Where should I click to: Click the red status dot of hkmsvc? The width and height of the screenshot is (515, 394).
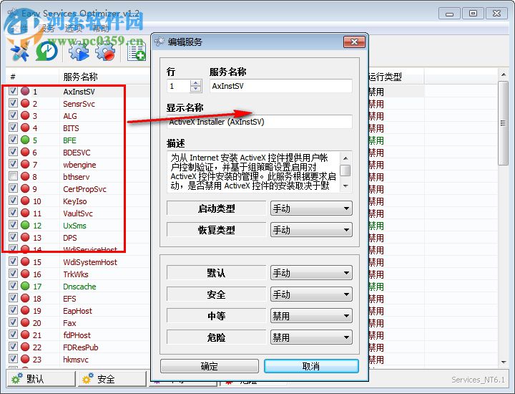(25, 359)
